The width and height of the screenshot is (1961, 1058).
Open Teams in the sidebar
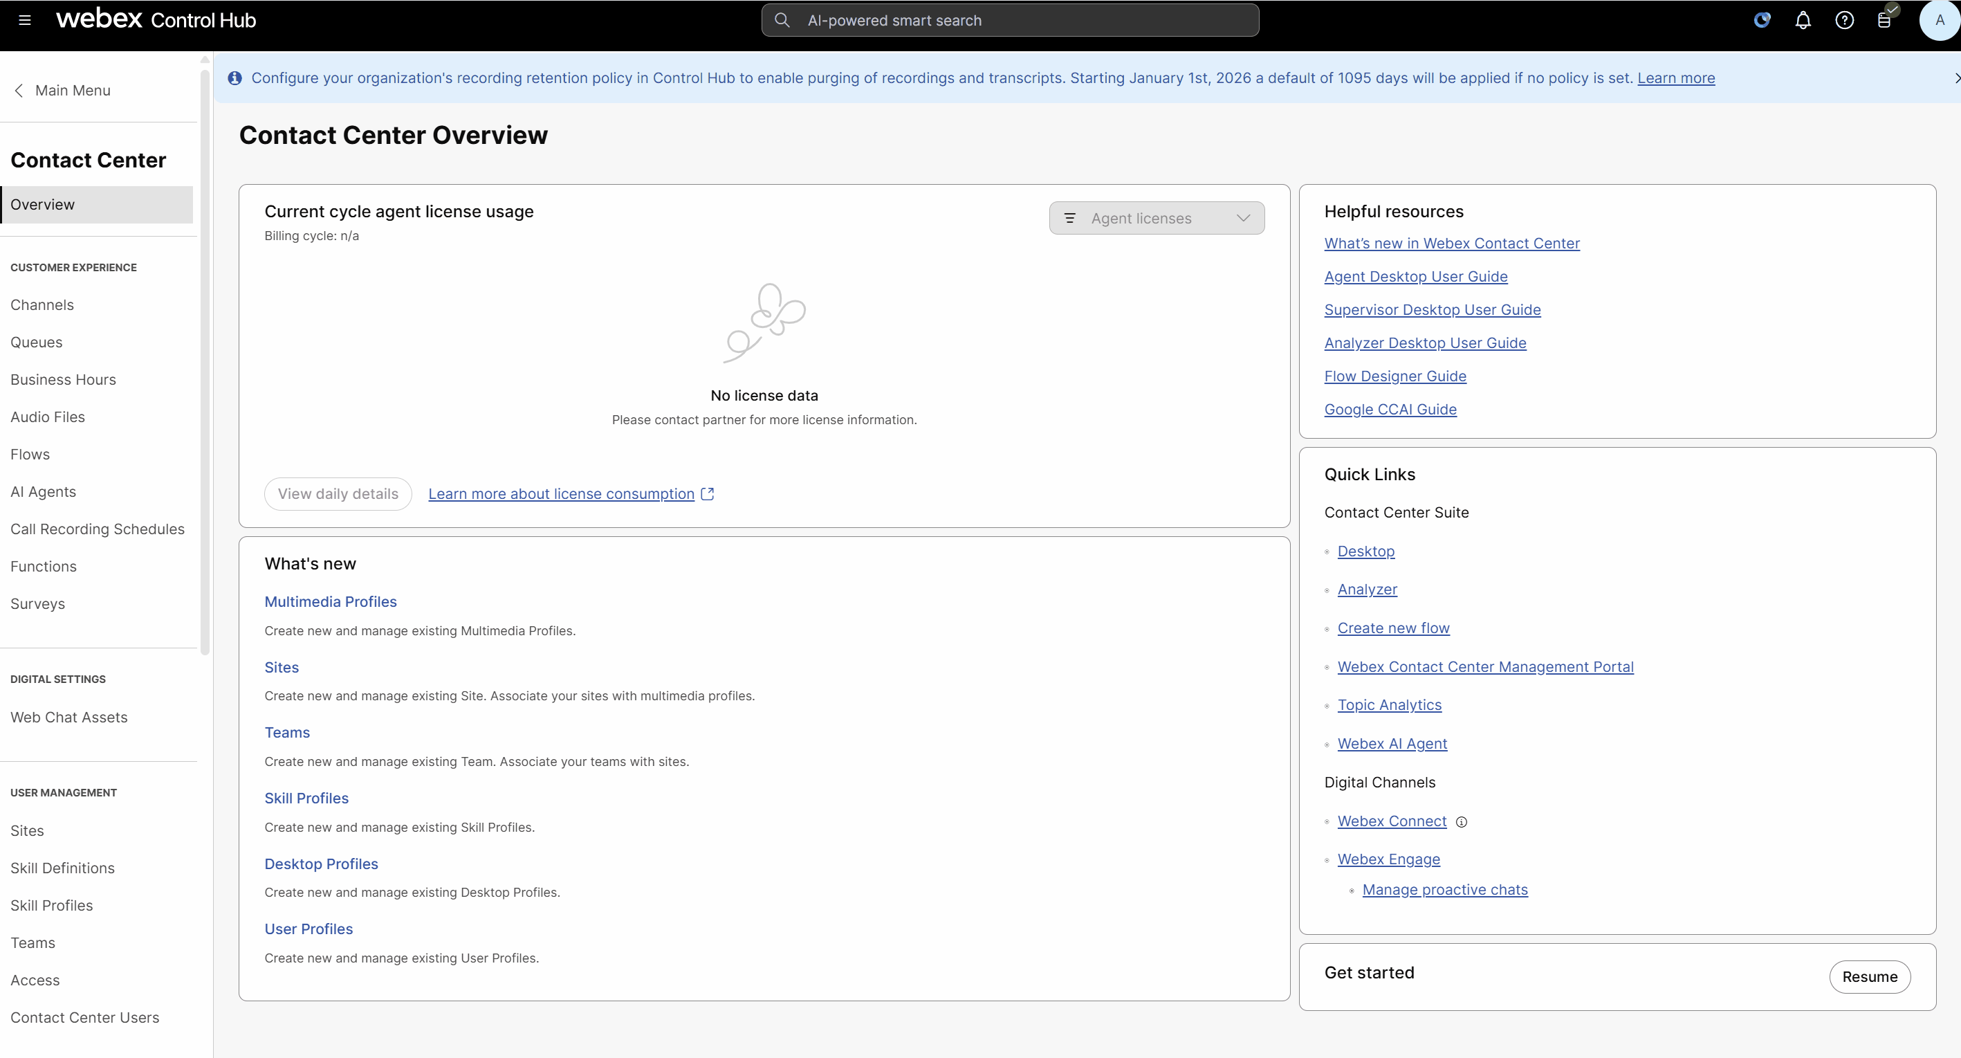pyautogui.click(x=33, y=943)
